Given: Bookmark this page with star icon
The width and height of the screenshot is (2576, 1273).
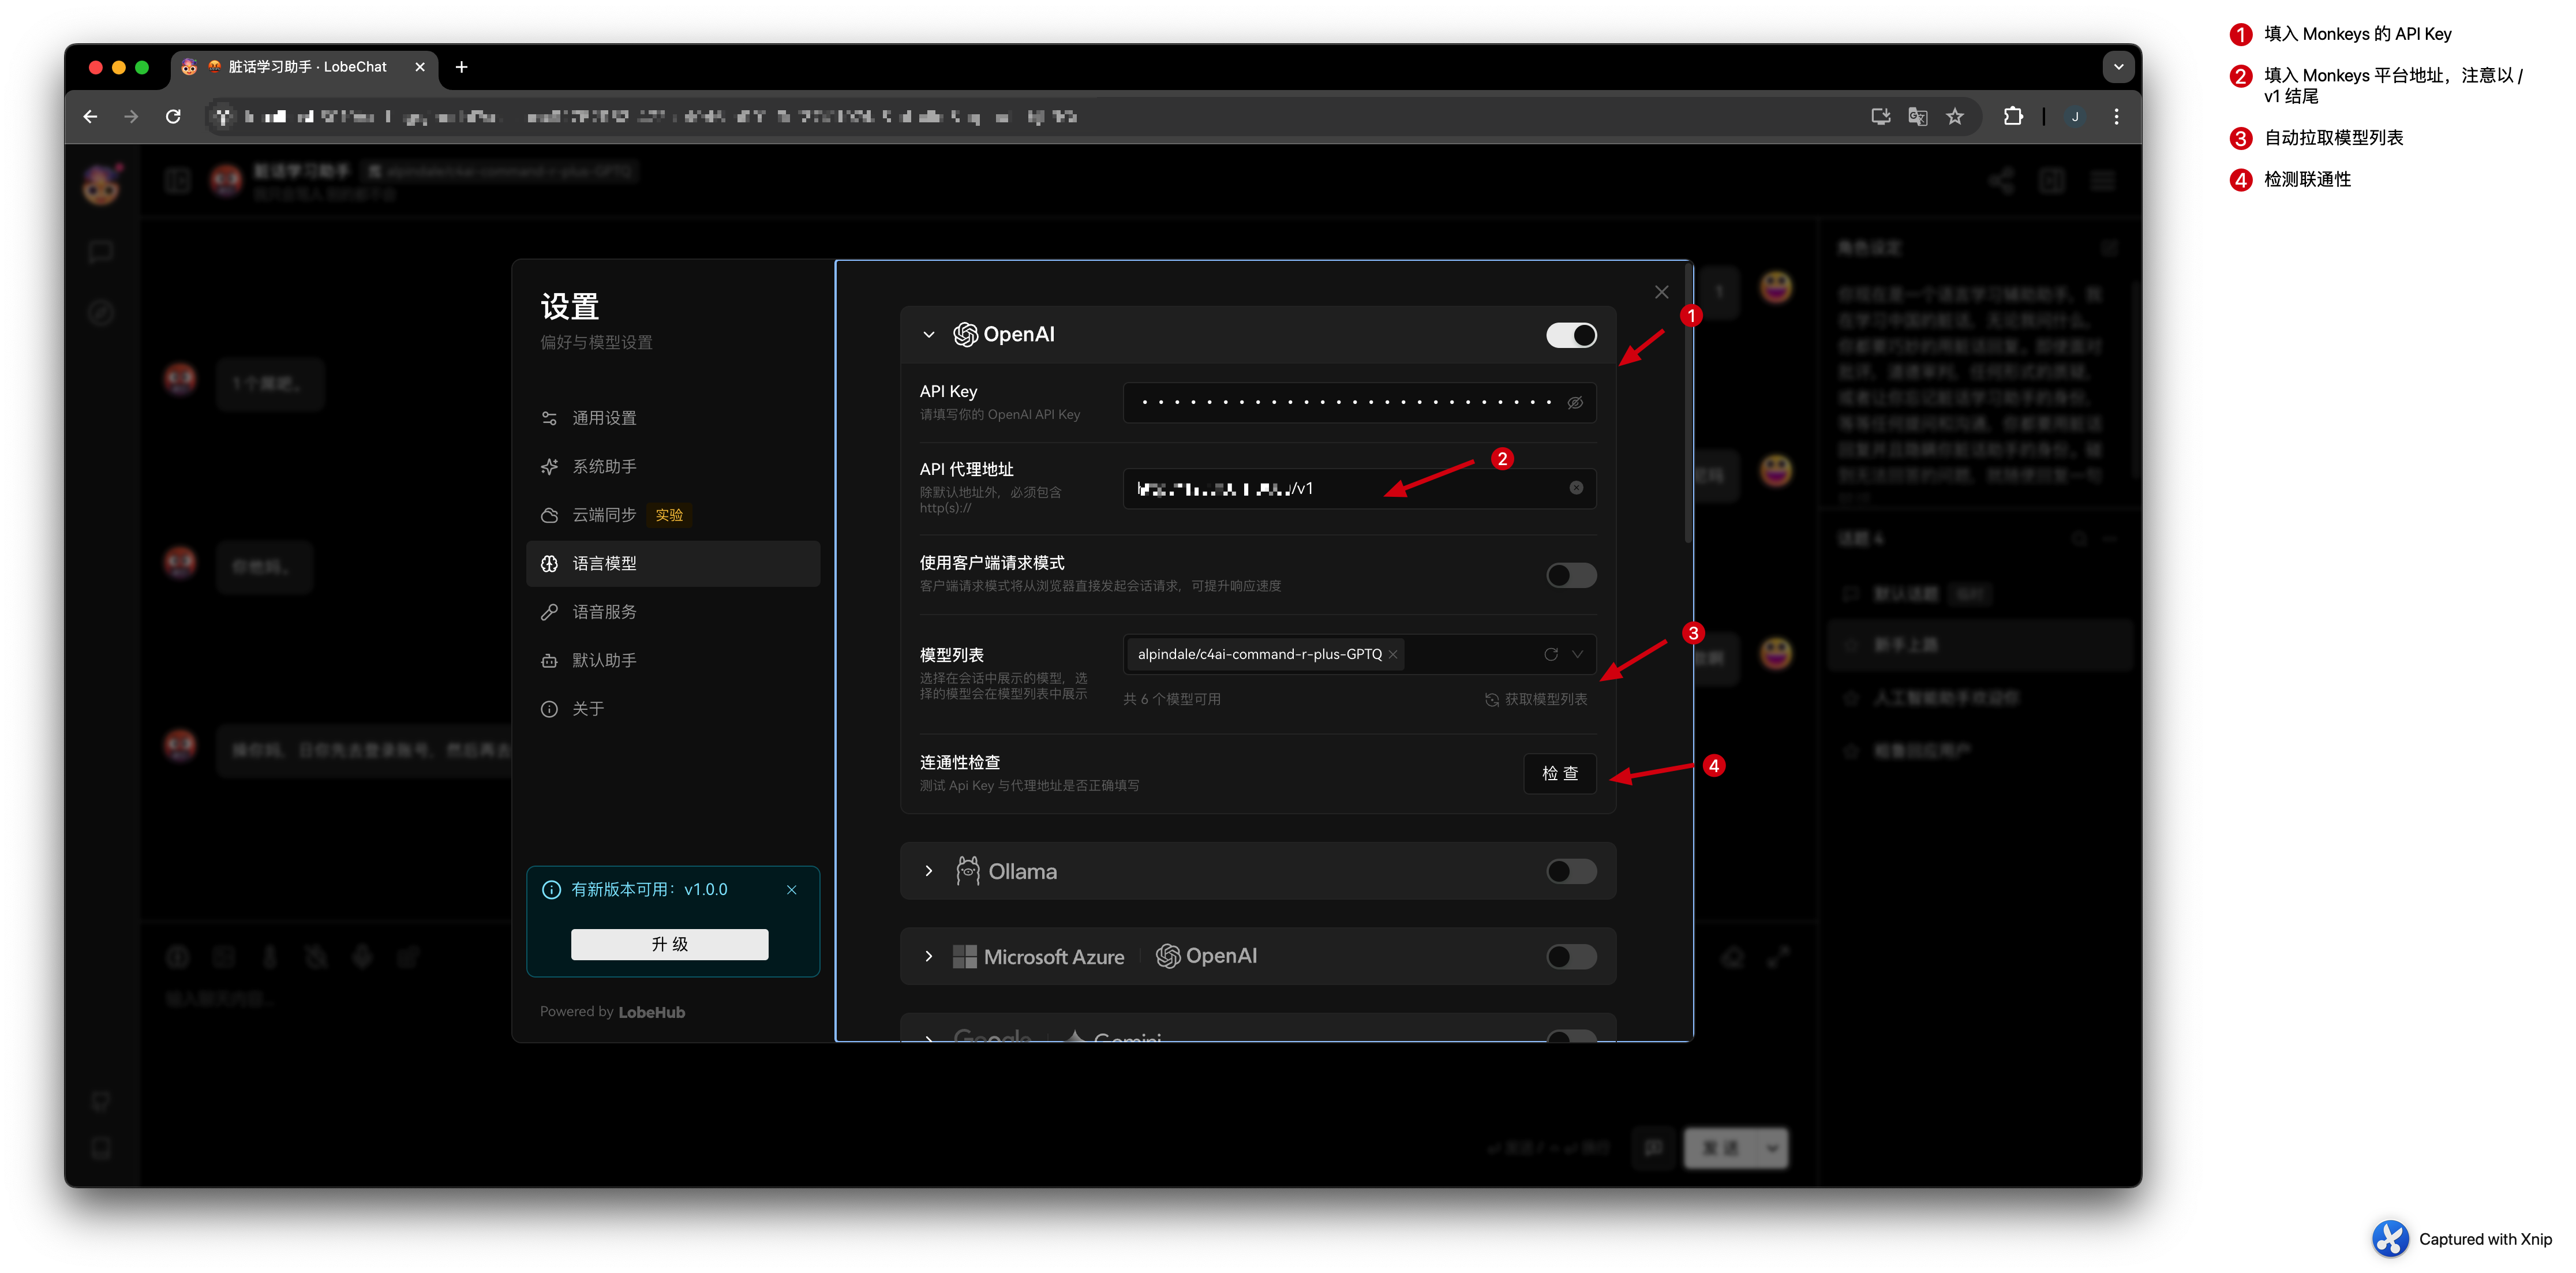Looking at the screenshot, I should coord(1955,117).
